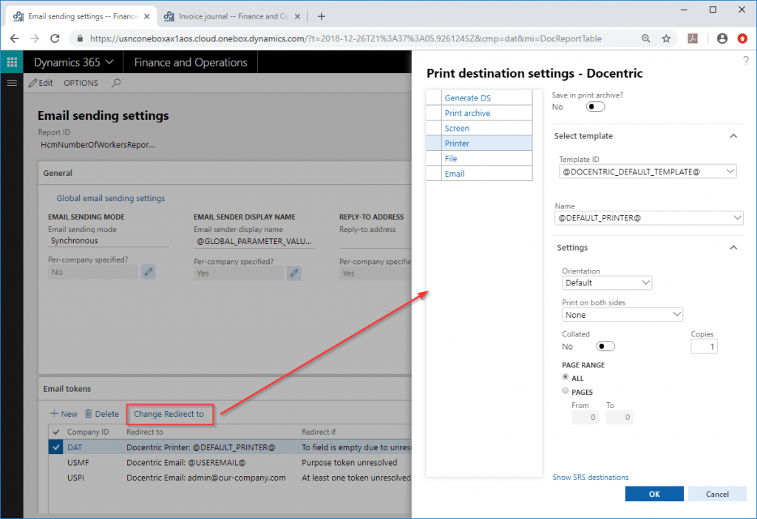This screenshot has width=757, height=519.
Task: Click the browser address URL bar
Action: (x=346, y=38)
